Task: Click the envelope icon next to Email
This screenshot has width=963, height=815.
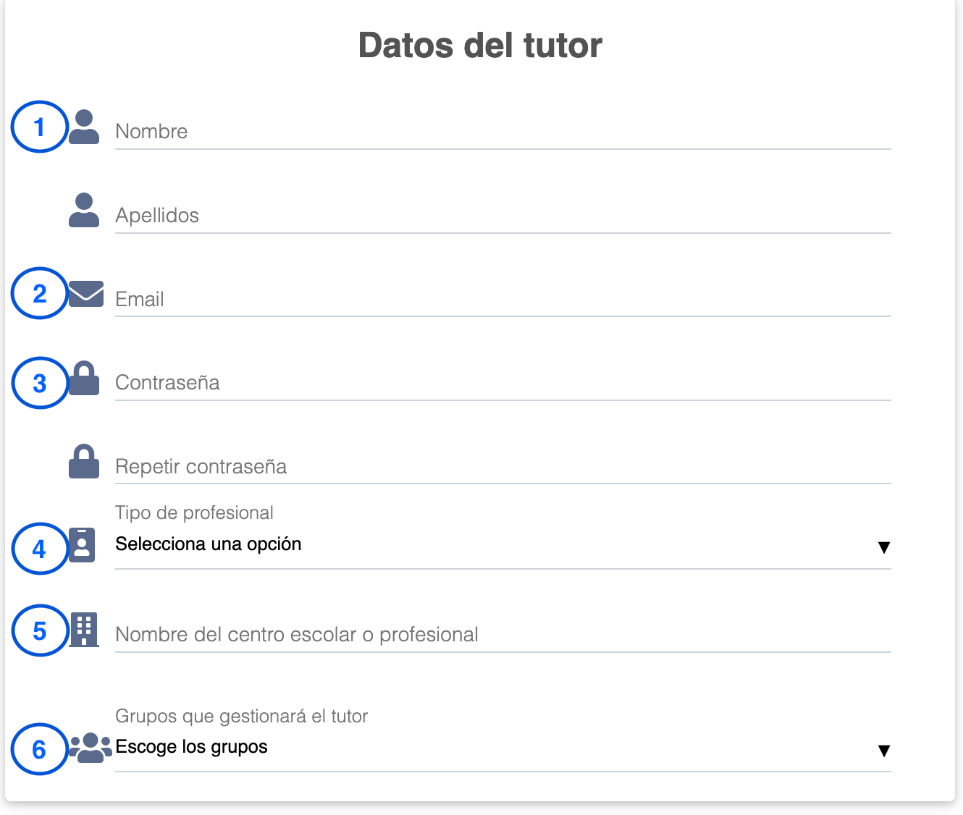Action: pos(86,294)
